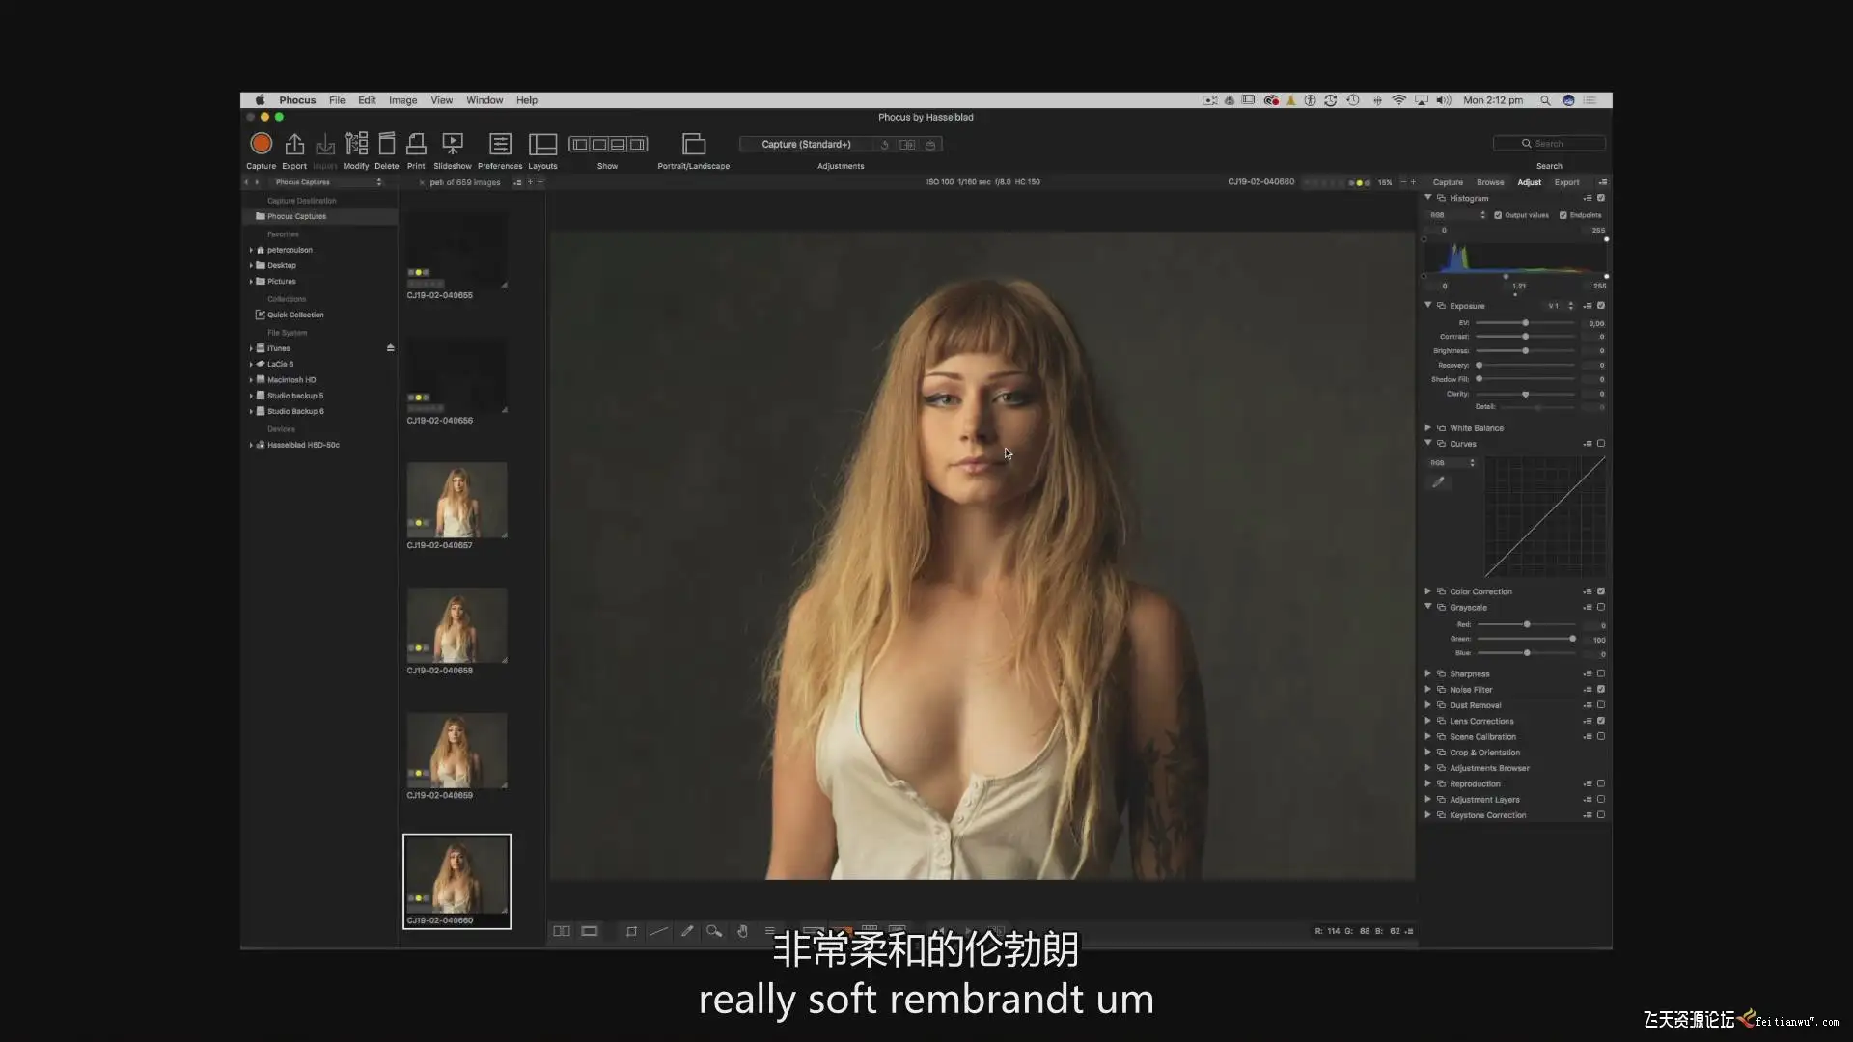Select the crop tool in bottom toolbar
The width and height of the screenshot is (1853, 1042).
pyautogui.click(x=631, y=931)
